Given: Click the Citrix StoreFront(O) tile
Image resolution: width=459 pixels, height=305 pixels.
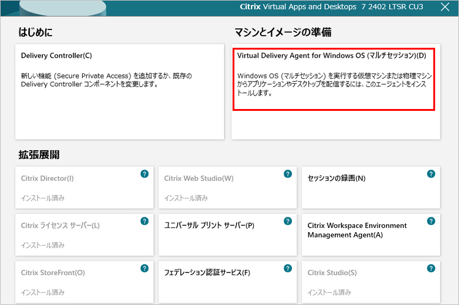Looking at the screenshot, I should pyautogui.click(x=84, y=282).
